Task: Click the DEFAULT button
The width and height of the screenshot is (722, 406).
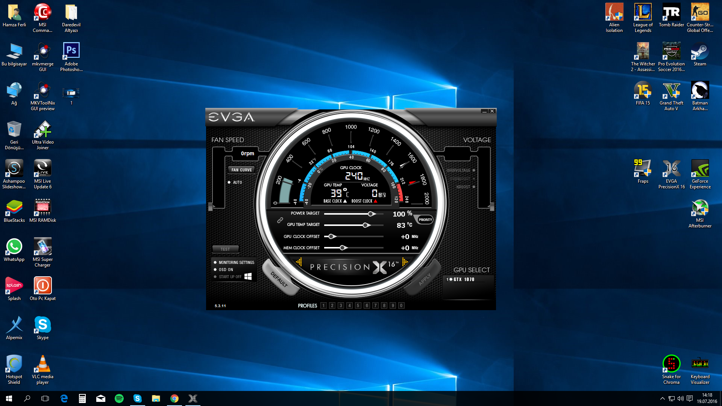Action: pyautogui.click(x=279, y=279)
